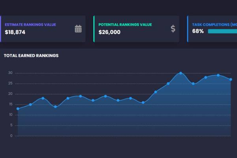The width and height of the screenshot is (237, 158).
Task: Click the y-axis label 25
Action: [10, 83]
